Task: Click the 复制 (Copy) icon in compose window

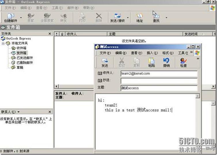Action: [x=137, y=63]
